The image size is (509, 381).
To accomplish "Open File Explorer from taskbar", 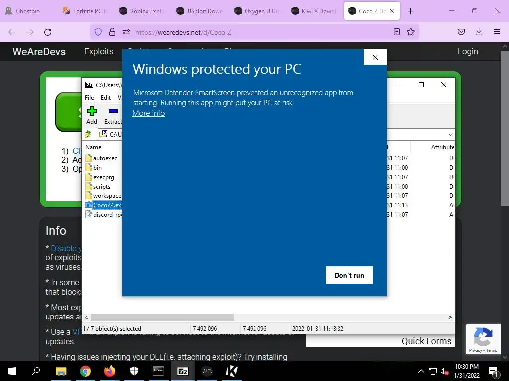I will click(x=61, y=371).
